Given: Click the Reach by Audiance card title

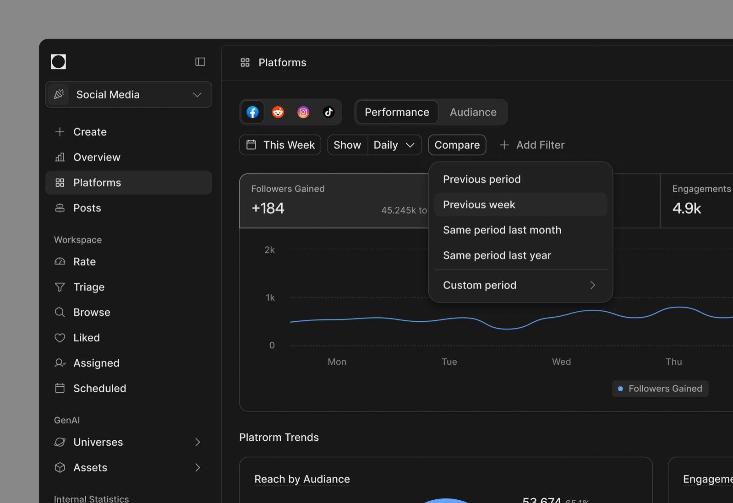Looking at the screenshot, I should pyautogui.click(x=302, y=479).
